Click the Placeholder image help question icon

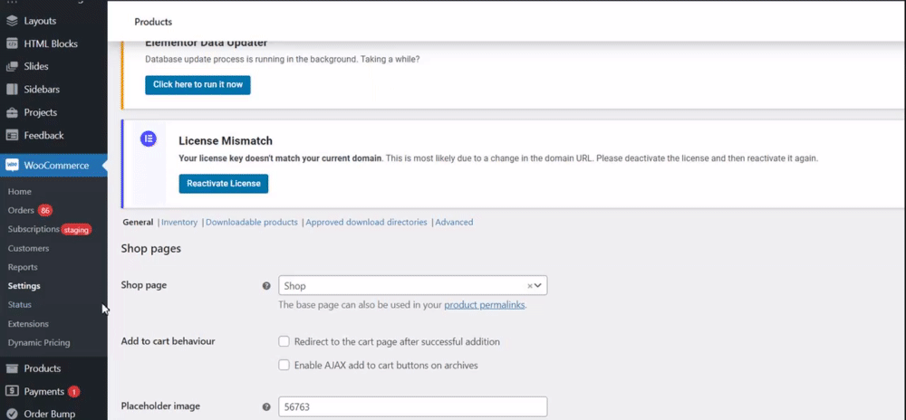pyautogui.click(x=266, y=406)
